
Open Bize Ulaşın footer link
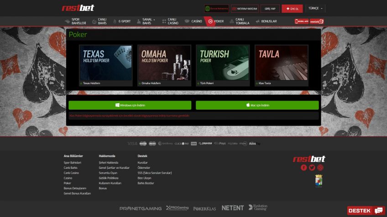click(144, 178)
